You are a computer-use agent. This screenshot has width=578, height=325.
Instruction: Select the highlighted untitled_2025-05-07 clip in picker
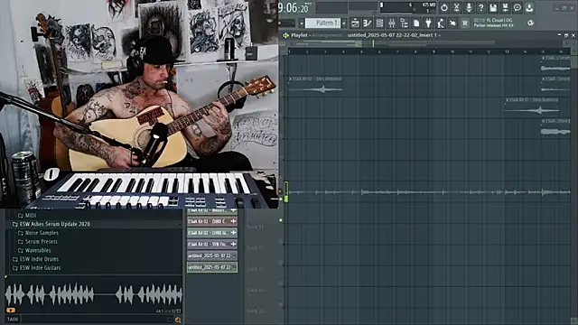coord(212,267)
